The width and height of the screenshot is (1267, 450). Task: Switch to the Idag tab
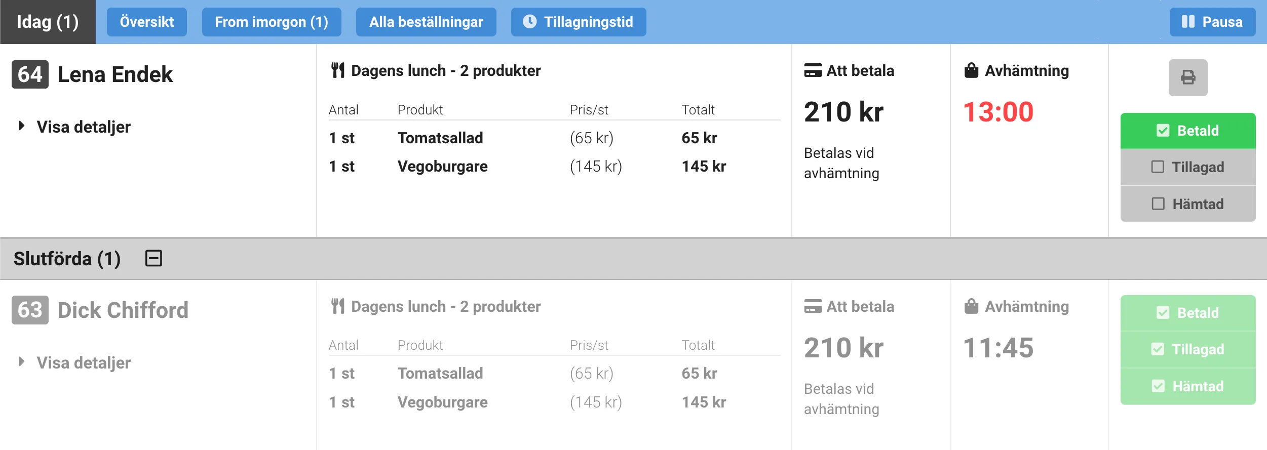pyautogui.click(x=48, y=22)
